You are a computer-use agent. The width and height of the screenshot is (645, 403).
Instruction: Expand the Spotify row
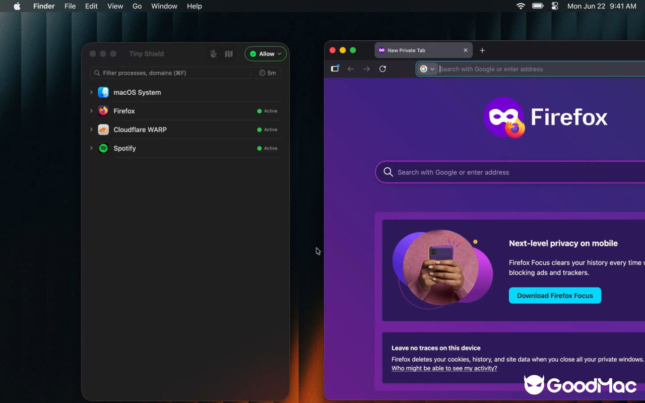[x=91, y=148]
